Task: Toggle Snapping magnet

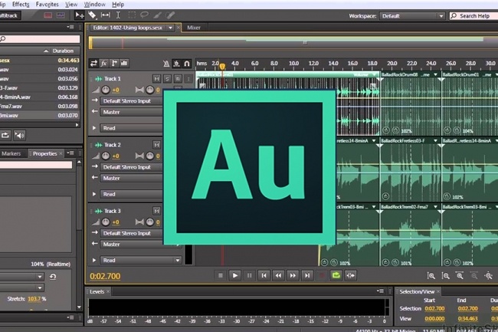Action: (x=187, y=64)
